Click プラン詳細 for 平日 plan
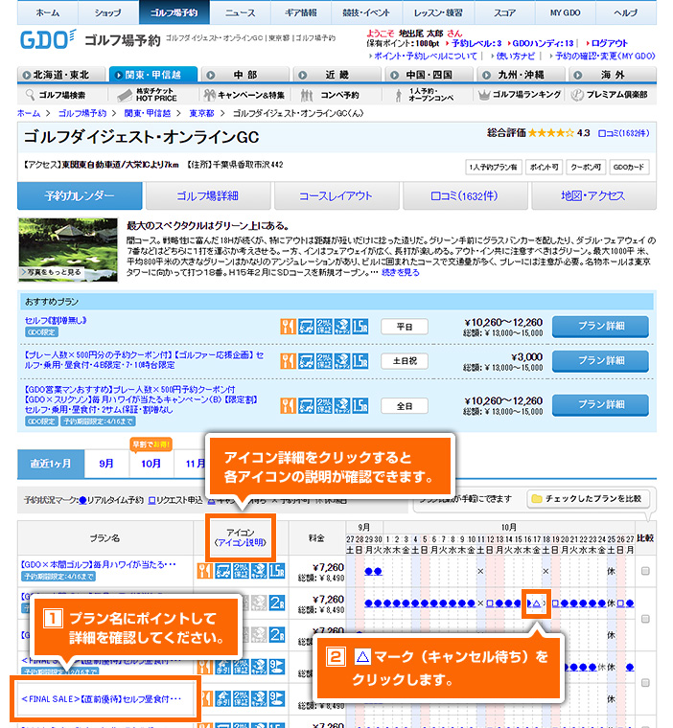 tap(600, 327)
